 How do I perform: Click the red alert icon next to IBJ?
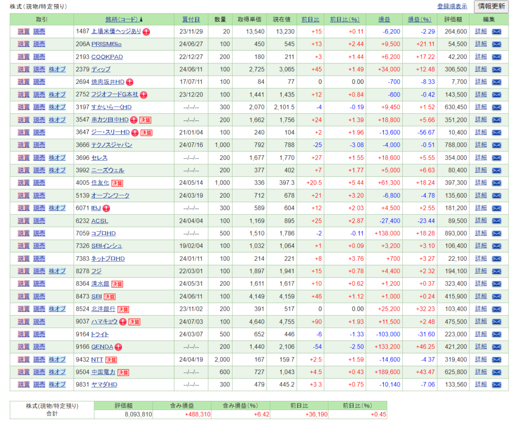106,208
